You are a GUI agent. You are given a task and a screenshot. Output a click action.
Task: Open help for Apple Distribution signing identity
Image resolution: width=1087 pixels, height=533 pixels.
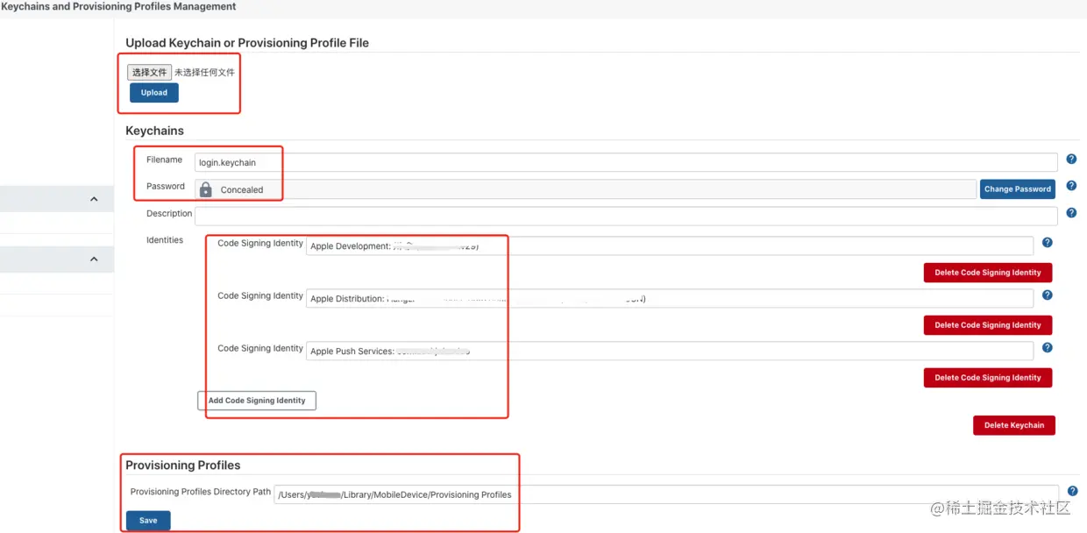click(1047, 295)
